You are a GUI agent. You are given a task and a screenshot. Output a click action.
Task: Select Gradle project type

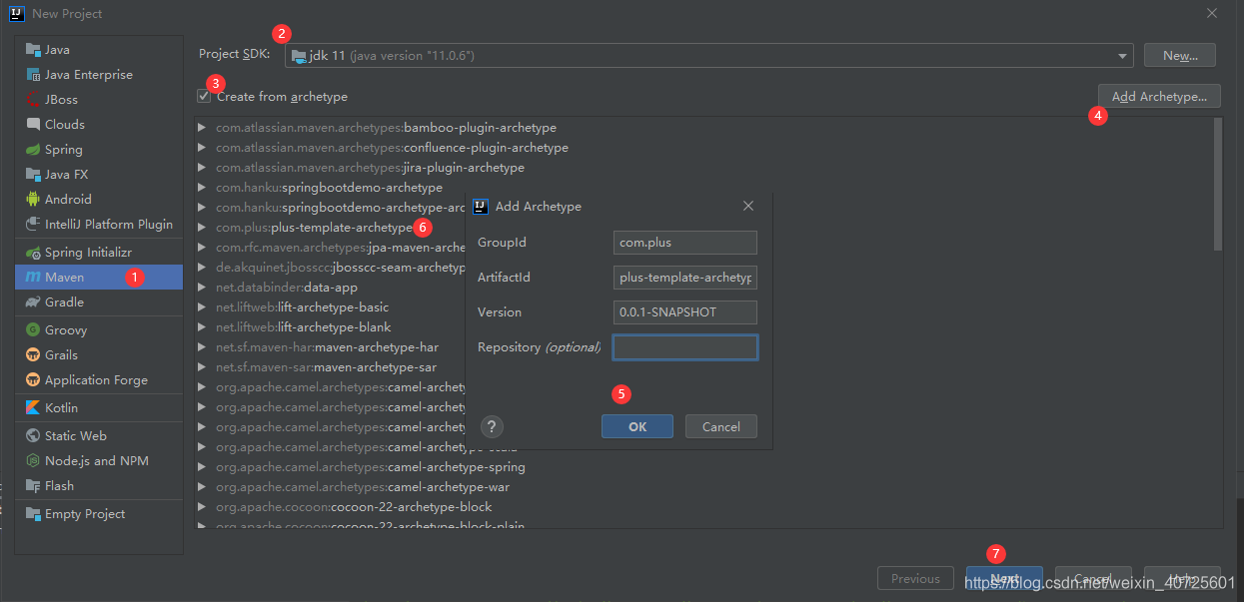99,302
